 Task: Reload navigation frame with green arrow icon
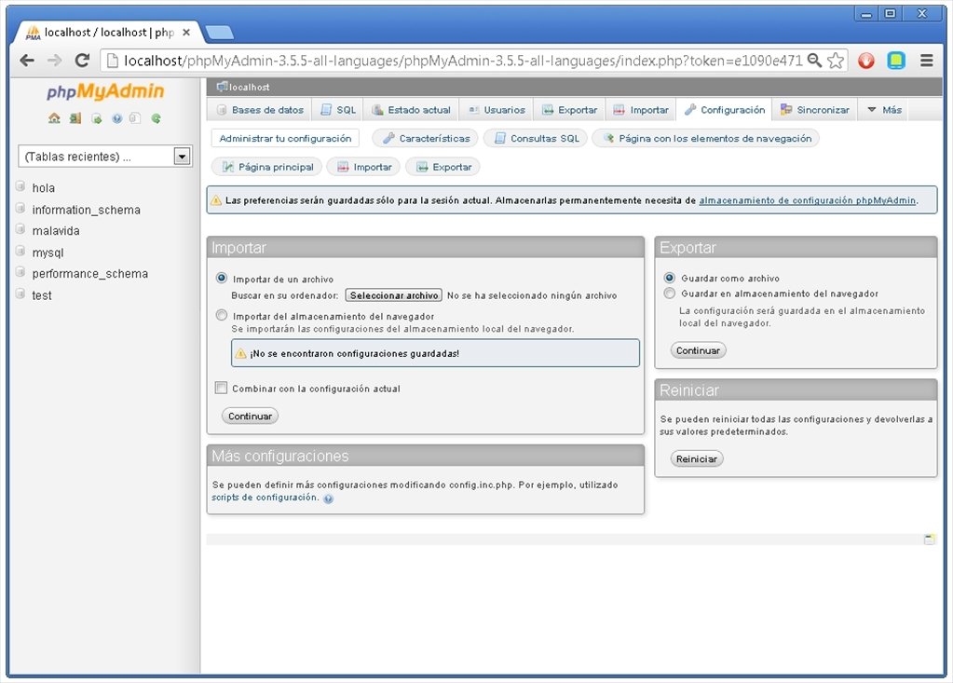(157, 118)
